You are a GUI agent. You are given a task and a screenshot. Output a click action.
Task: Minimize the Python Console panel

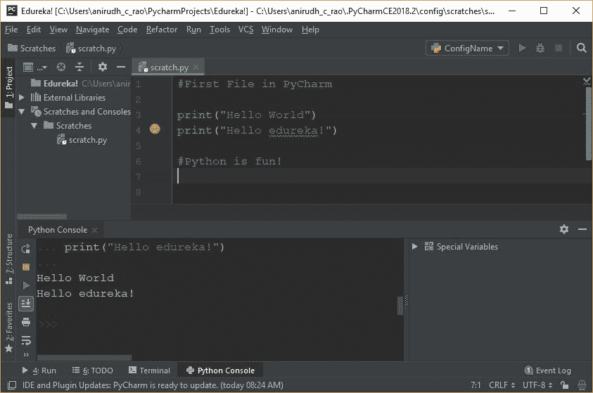[x=582, y=229]
